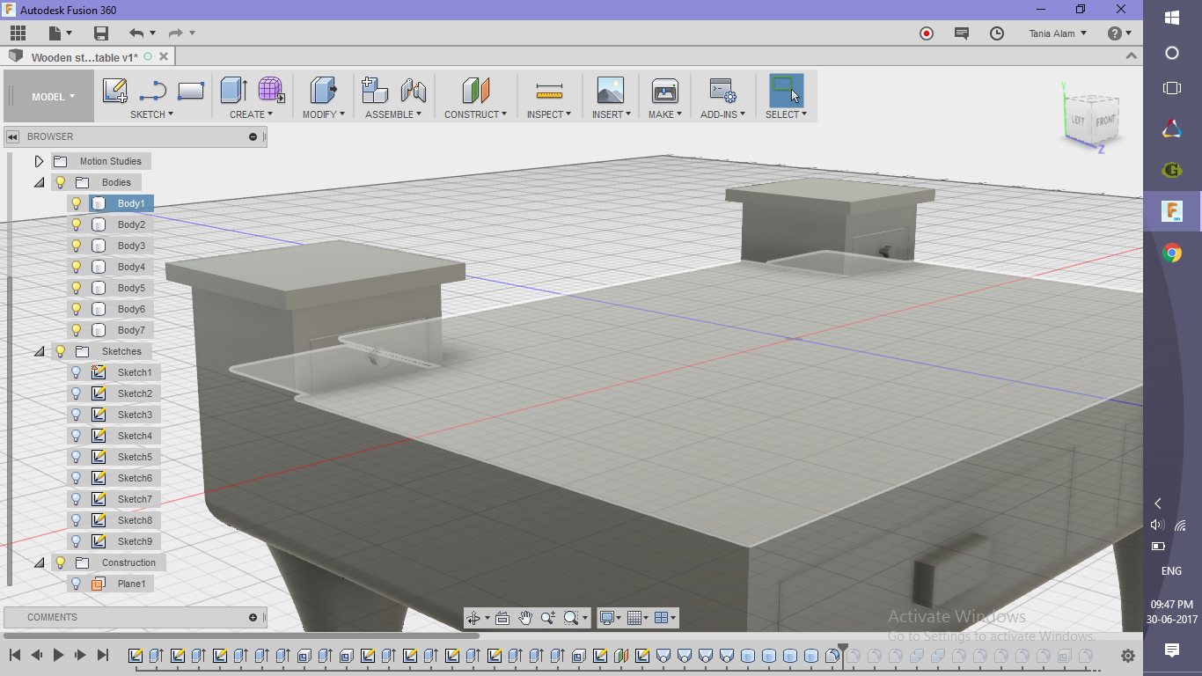Open the data panel grid icon
The width and height of the screenshot is (1202, 676).
[x=18, y=33]
